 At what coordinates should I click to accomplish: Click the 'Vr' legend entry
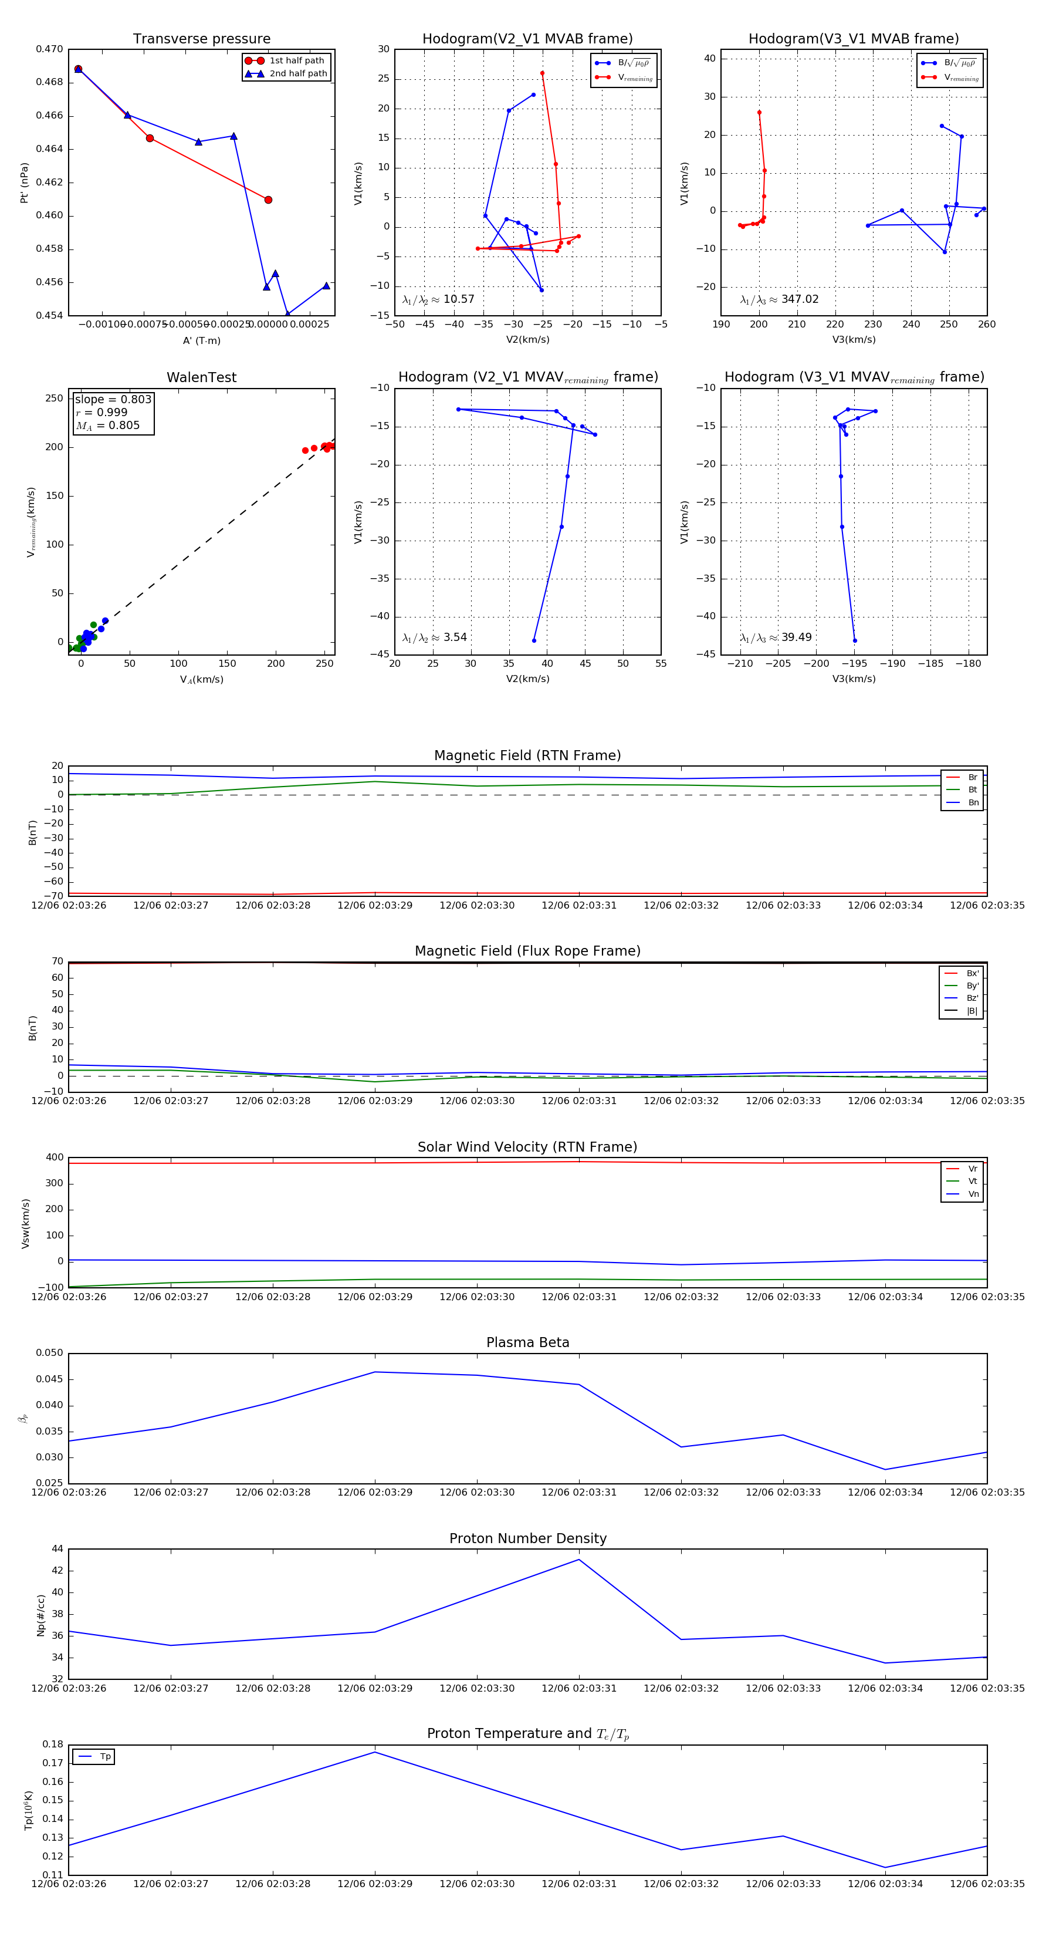point(962,1169)
